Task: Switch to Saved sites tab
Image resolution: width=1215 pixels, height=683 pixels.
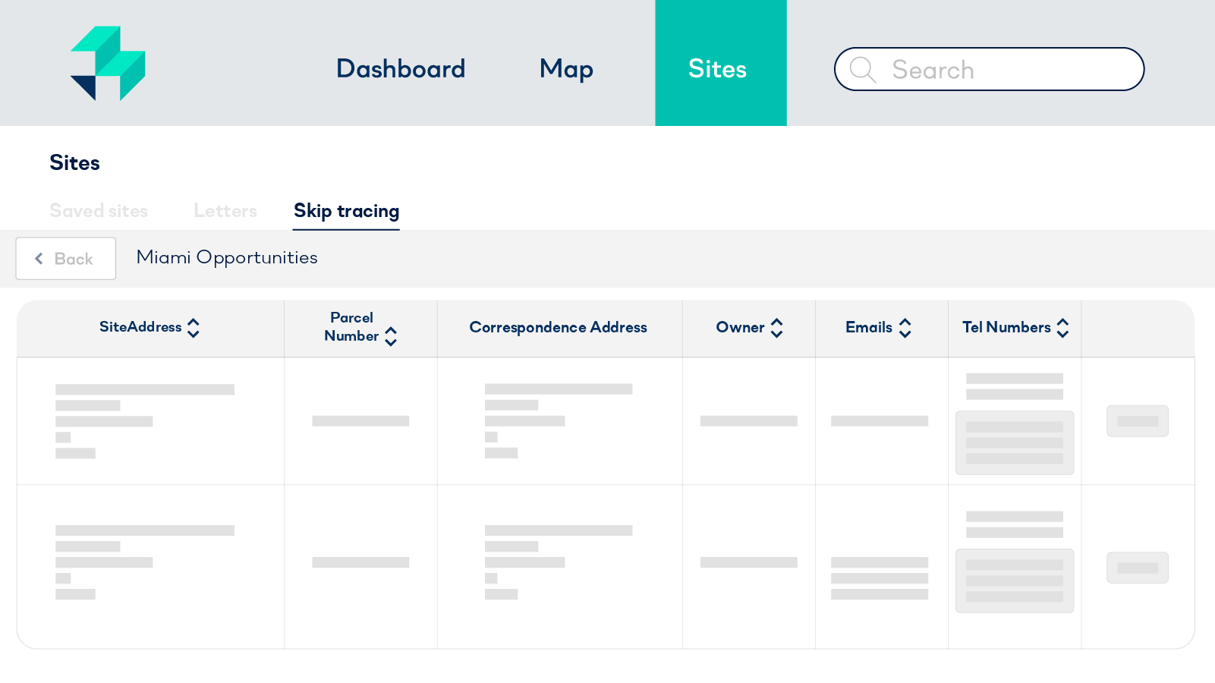Action: tap(99, 211)
